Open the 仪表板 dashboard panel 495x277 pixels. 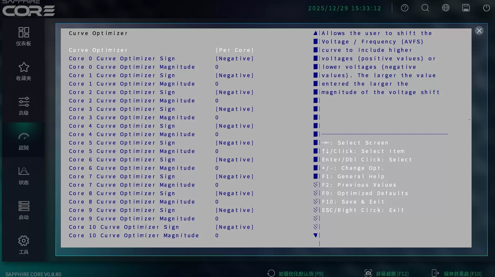click(x=23, y=37)
